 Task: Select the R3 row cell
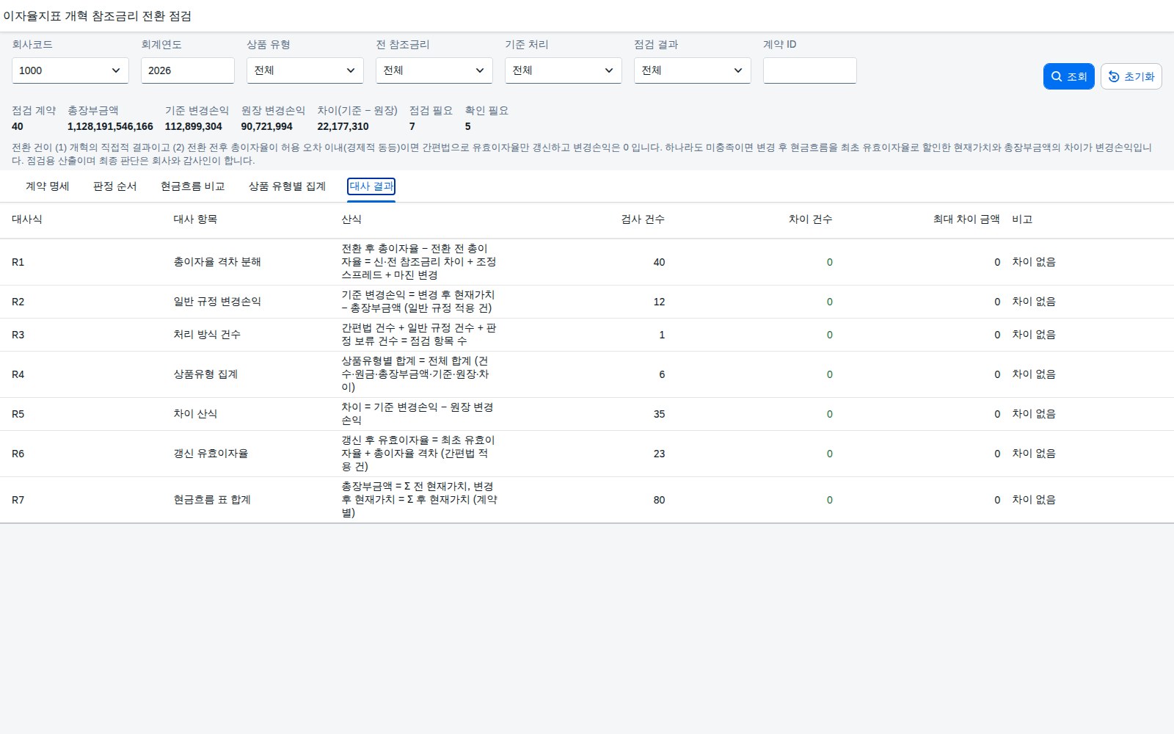[x=18, y=335]
